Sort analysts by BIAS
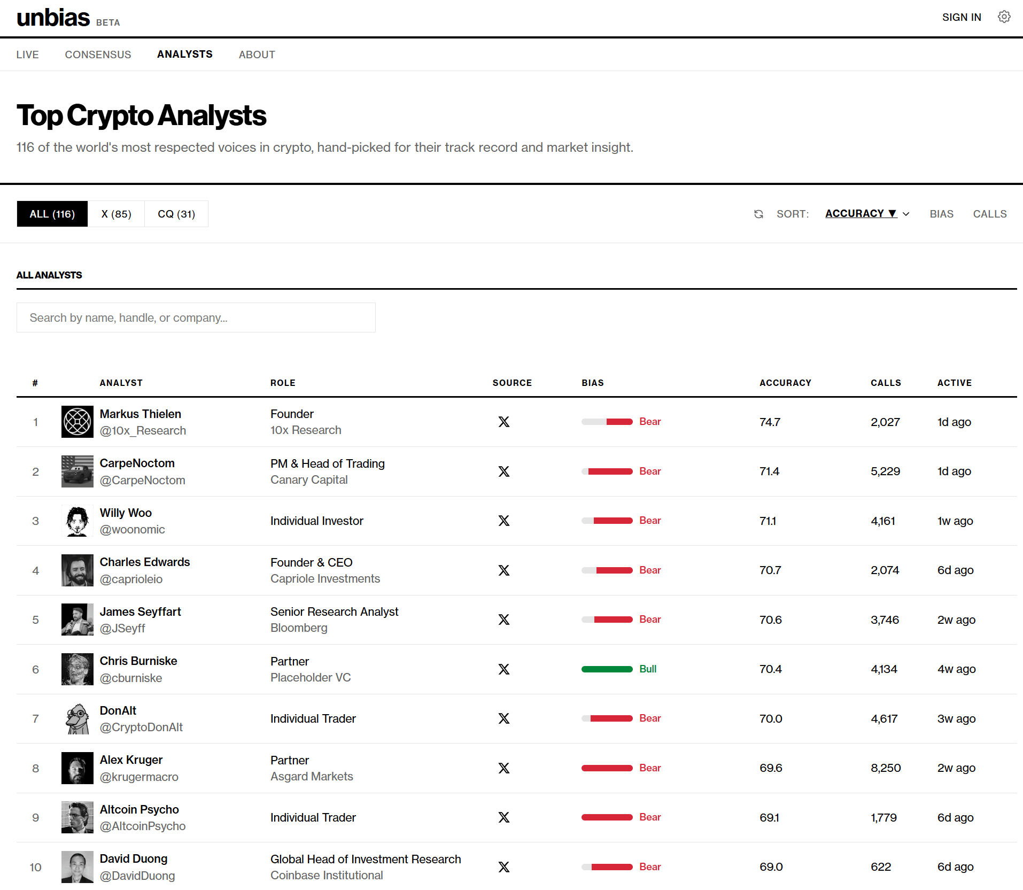The width and height of the screenshot is (1023, 890). (x=942, y=214)
